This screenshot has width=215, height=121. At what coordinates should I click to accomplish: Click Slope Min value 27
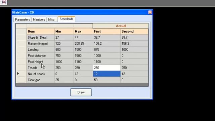pyautogui.click(x=64, y=37)
